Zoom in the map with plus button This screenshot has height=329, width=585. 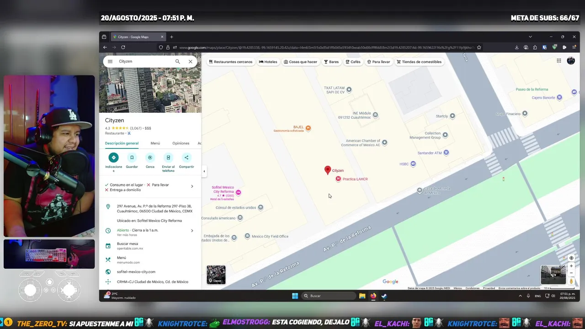(x=571, y=266)
